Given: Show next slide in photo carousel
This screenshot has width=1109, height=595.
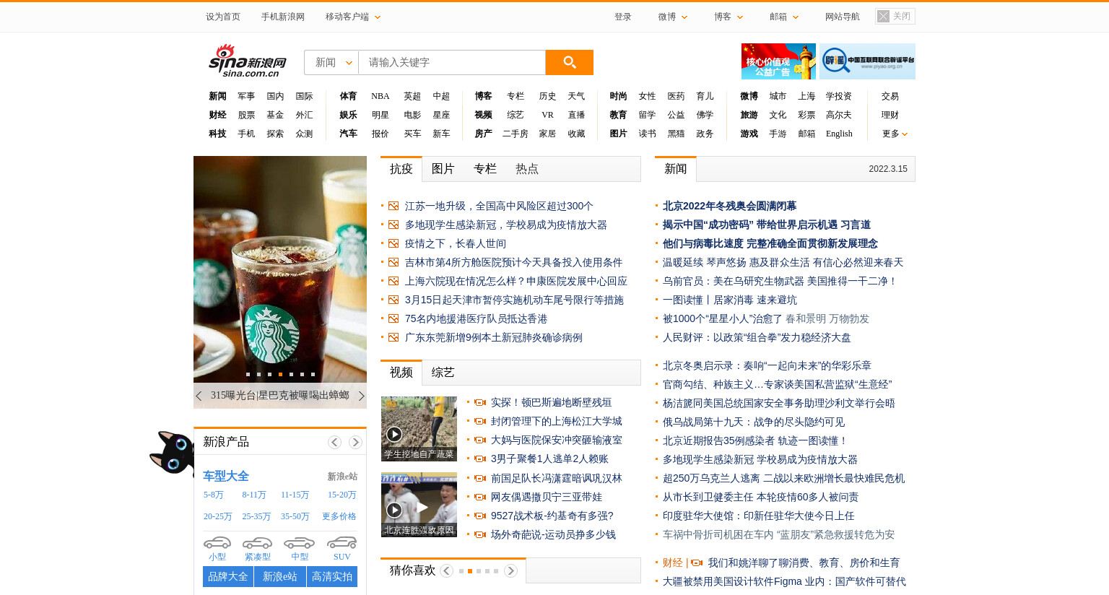Looking at the screenshot, I should (x=361, y=396).
